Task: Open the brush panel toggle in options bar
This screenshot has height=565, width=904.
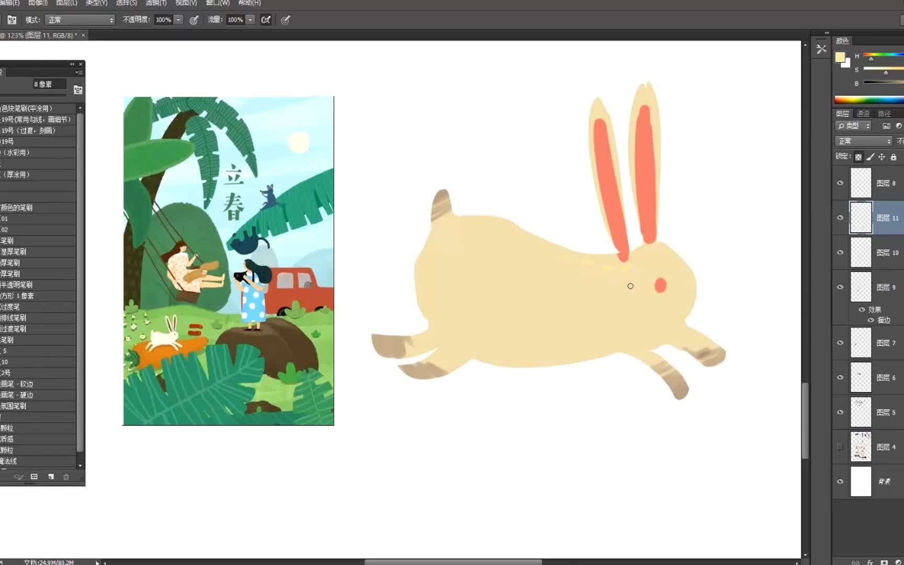Action: pyautogui.click(x=12, y=20)
